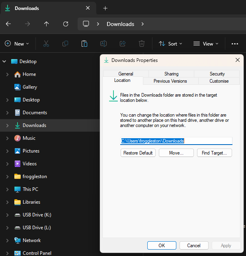Refresh the current folder view
Viewport: 246px width, 256px height.
click(66, 24)
